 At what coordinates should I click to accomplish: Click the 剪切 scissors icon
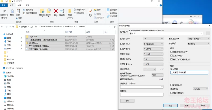(17, 18)
